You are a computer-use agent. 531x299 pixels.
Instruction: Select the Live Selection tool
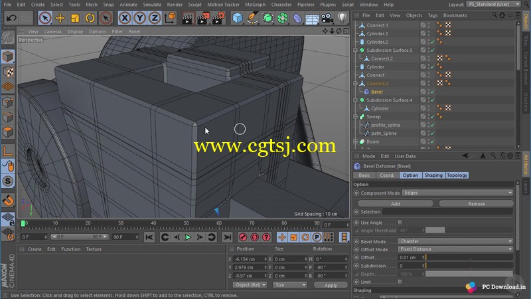(x=45, y=18)
